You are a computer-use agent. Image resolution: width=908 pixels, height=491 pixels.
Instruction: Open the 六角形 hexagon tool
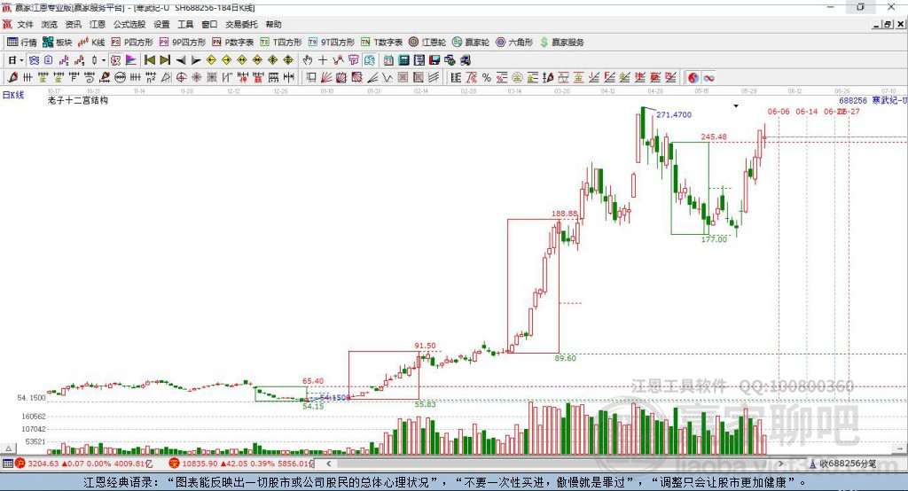coord(514,43)
